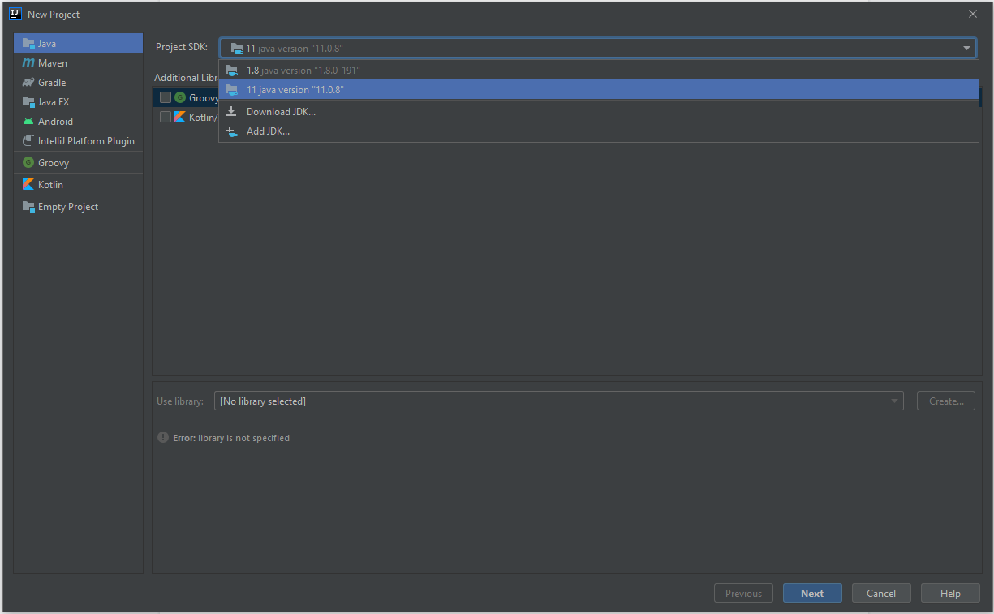The width and height of the screenshot is (994, 614).
Task: Choose Gradle project type label
Action: [52, 82]
